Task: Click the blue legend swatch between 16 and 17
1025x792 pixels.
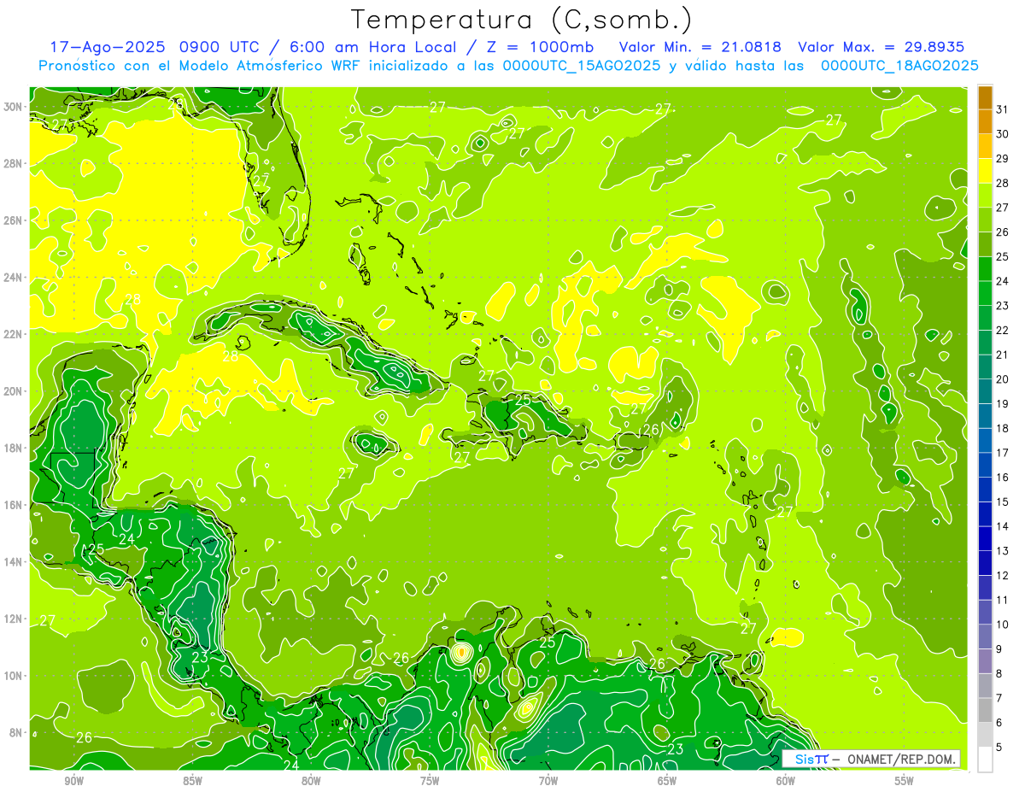Action: (x=985, y=465)
